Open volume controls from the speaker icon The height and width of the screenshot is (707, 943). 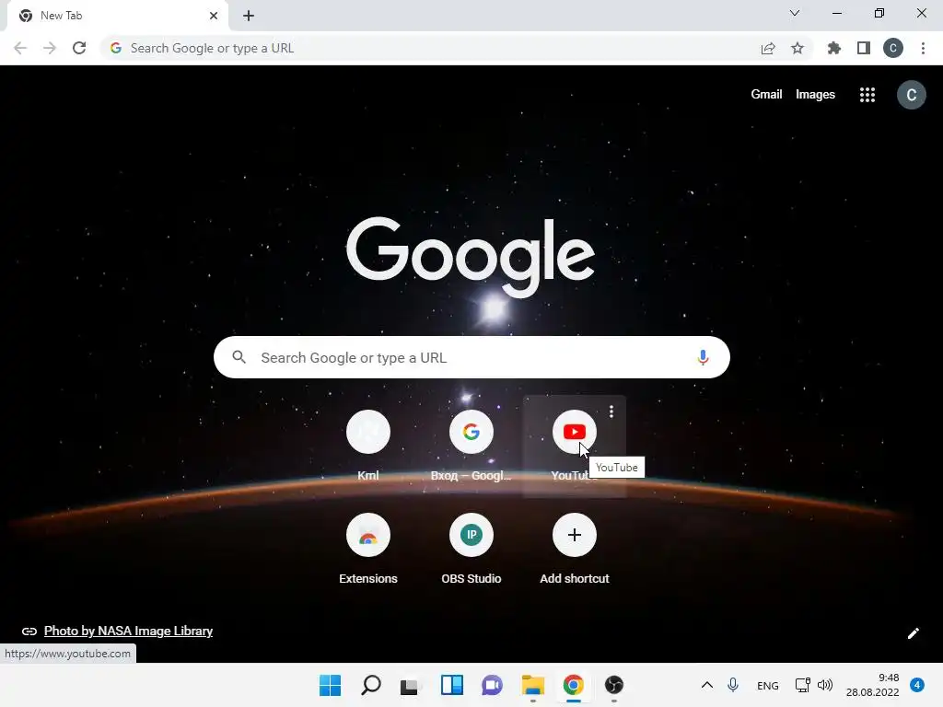(x=825, y=685)
